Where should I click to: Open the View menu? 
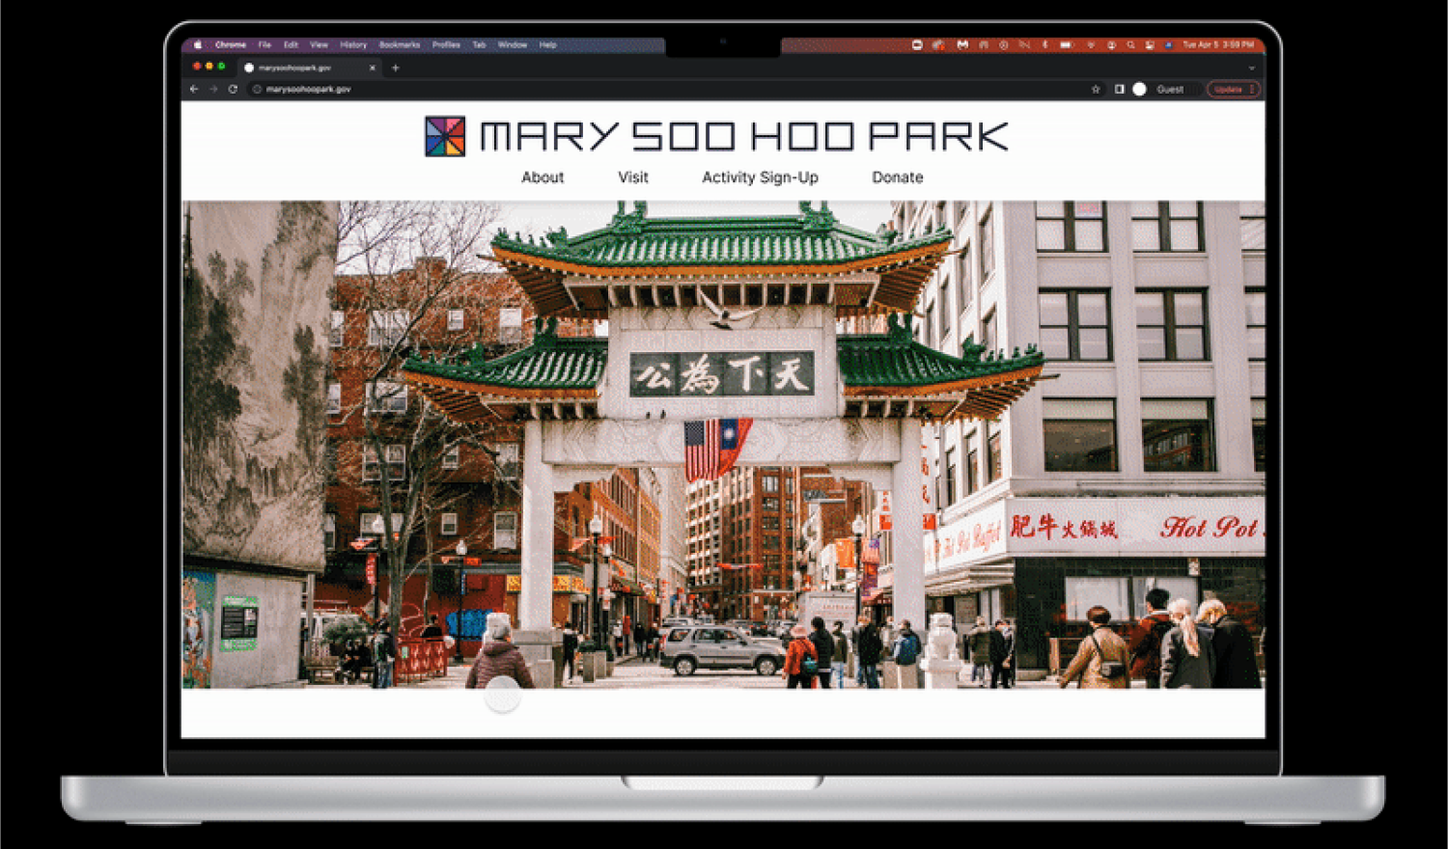click(319, 44)
